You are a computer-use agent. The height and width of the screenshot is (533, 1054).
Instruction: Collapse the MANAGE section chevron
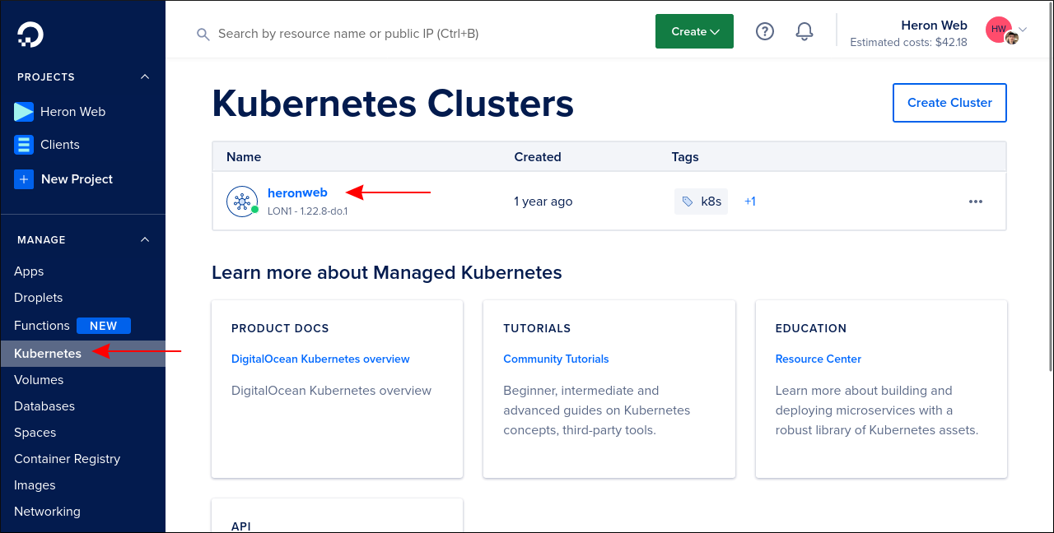click(x=145, y=239)
